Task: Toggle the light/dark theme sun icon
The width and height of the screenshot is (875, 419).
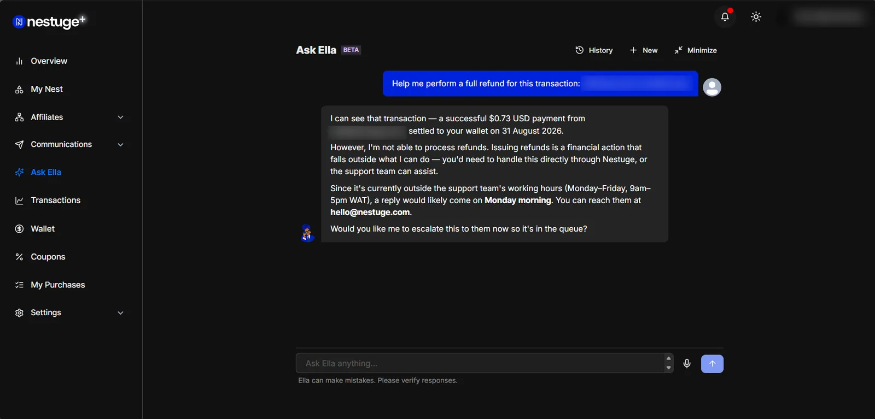Action: [x=756, y=17]
